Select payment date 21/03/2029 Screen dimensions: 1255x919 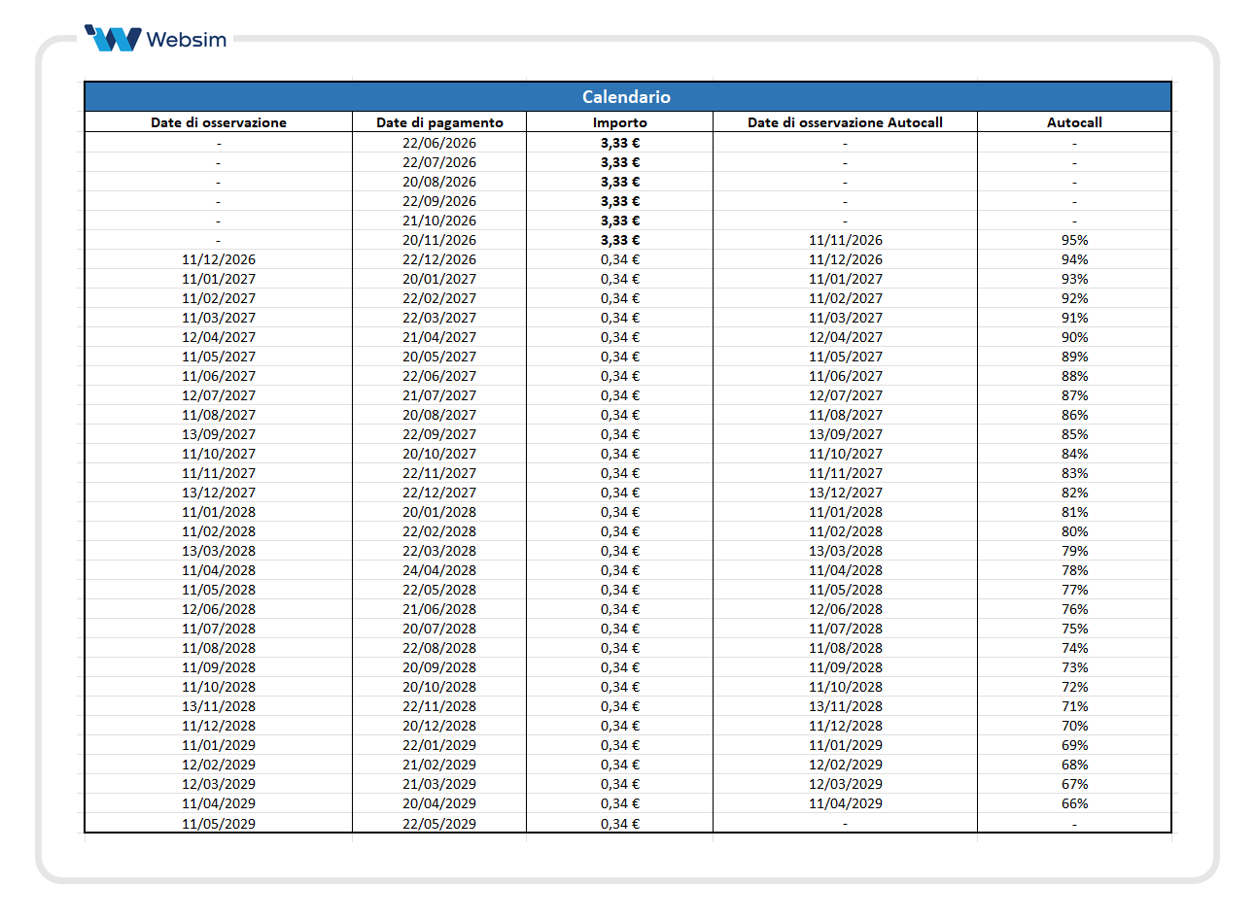coord(439,784)
